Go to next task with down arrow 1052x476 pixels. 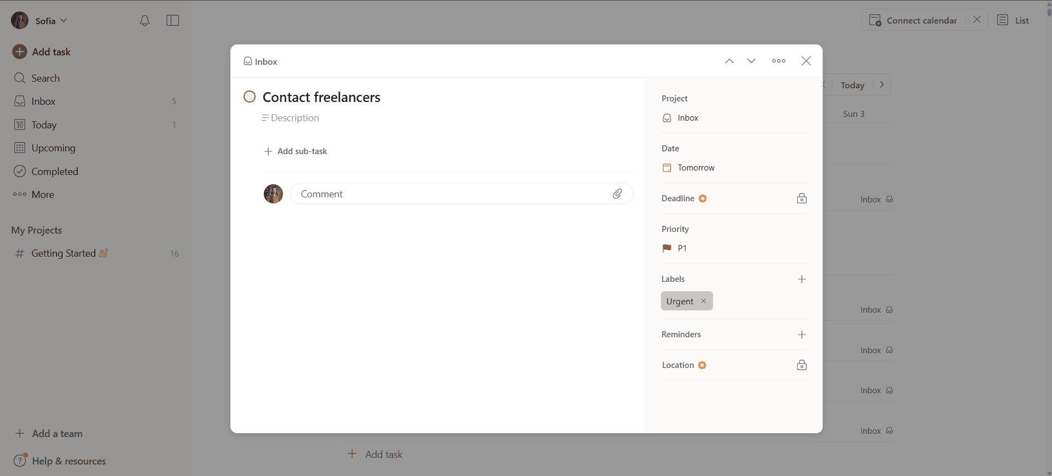tap(751, 61)
